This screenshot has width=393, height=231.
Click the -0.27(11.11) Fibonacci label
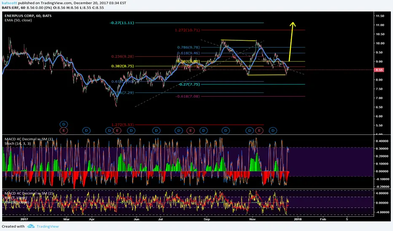(122, 23)
